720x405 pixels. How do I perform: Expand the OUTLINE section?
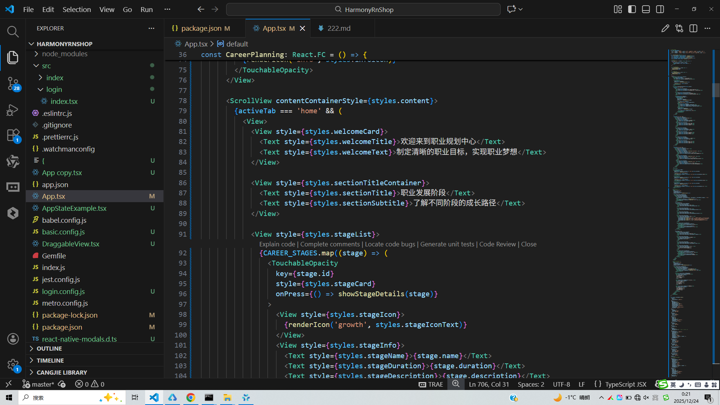pos(49,348)
